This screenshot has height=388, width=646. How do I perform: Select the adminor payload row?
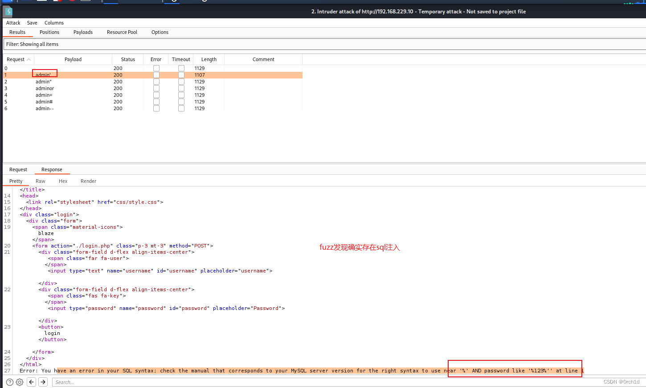pos(153,88)
